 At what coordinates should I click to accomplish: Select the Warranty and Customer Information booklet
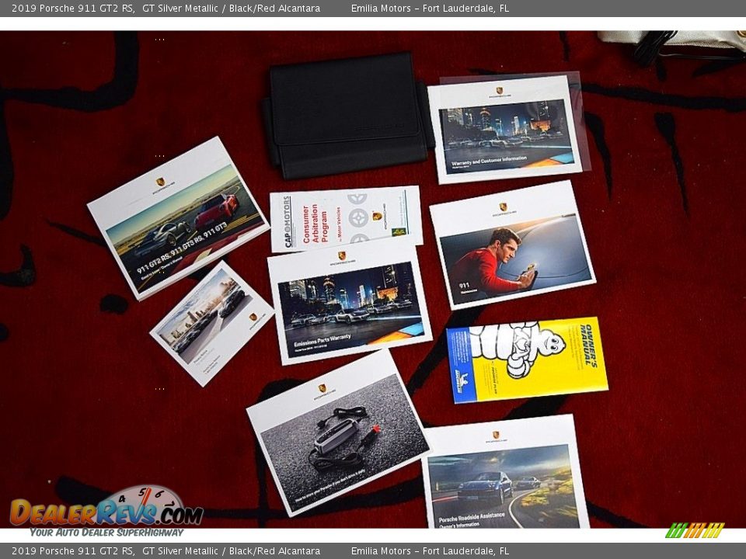(x=505, y=130)
